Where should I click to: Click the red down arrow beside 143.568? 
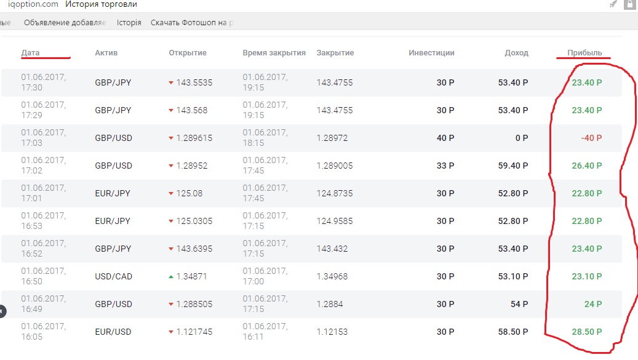tap(171, 111)
